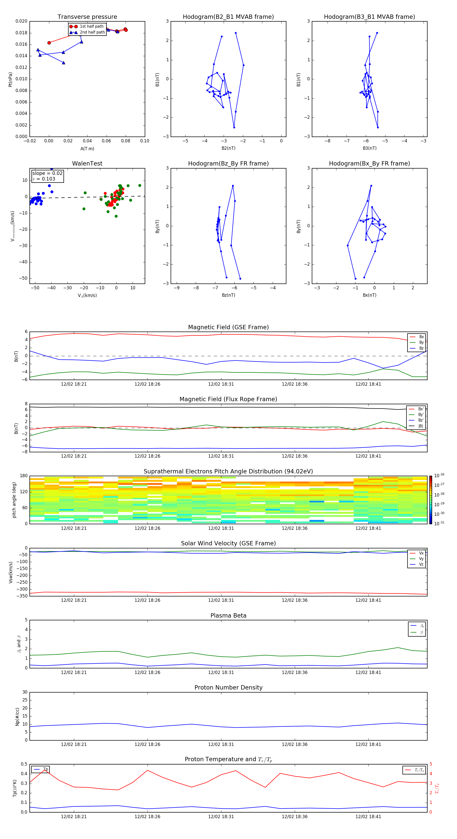Click the 'By' legend entry in GSE magnetic field plot
The width and height of the screenshot is (457, 839).
(417, 342)
